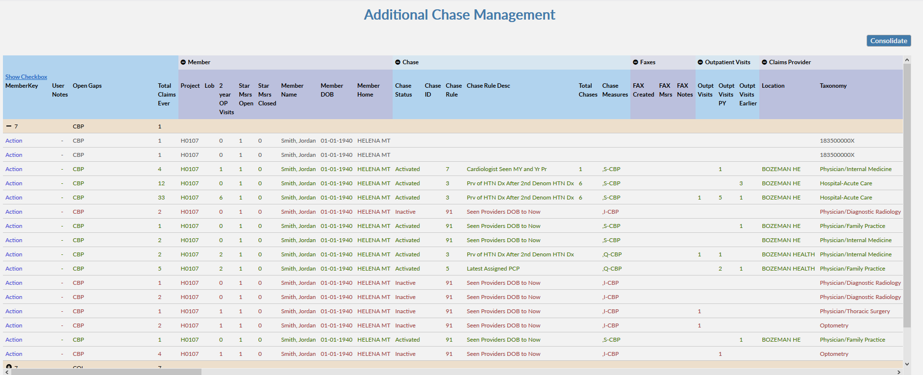Collapse the Chase column group
The height and width of the screenshot is (375, 923).
click(398, 62)
